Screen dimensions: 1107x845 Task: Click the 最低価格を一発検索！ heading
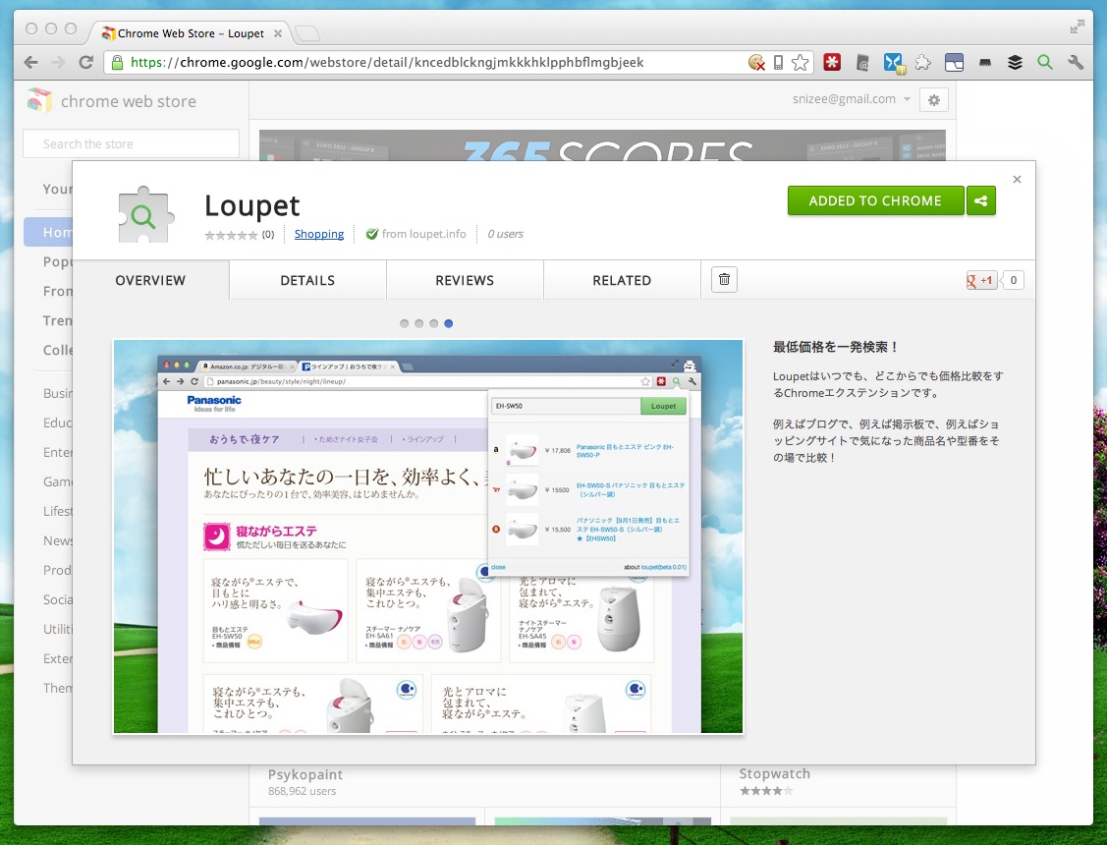click(x=835, y=347)
